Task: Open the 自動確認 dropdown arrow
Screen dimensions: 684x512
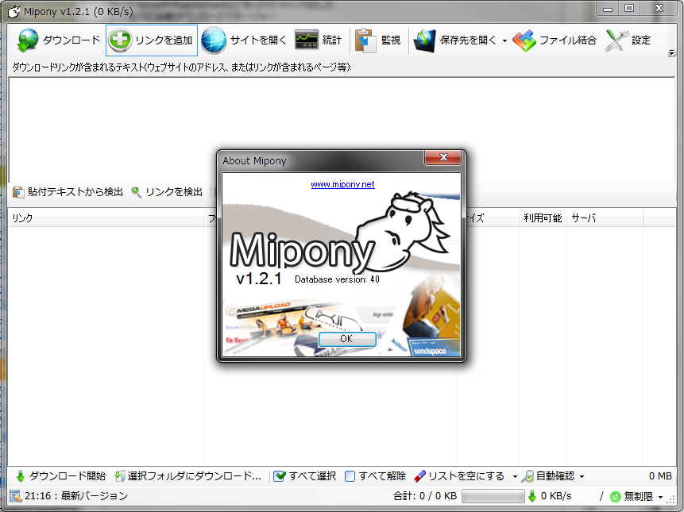Action: [x=582, y=477]
